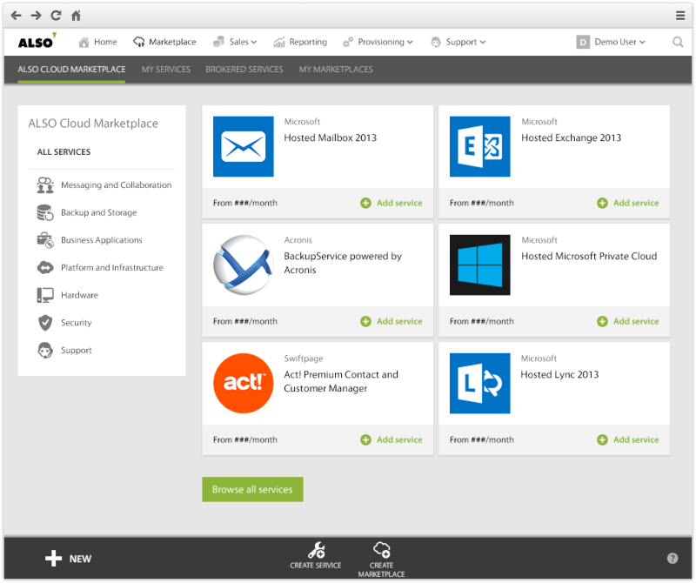Go back with the browser back arrow
Viewport: 696px width, 583px height.
click(16, 16)
